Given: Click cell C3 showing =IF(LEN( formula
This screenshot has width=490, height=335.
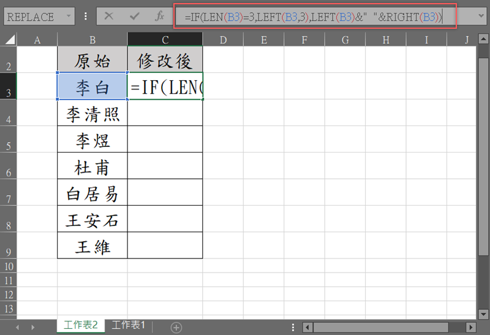Looking at the screenshot, I should pyautogui.click(x=165, y=86).
